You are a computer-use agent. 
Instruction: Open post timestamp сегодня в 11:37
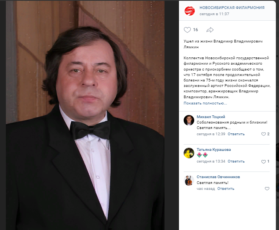[214, 14]
